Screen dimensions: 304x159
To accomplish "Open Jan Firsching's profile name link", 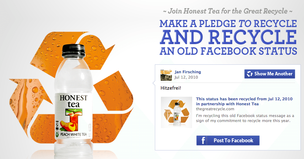I will (x=188, y=72).
